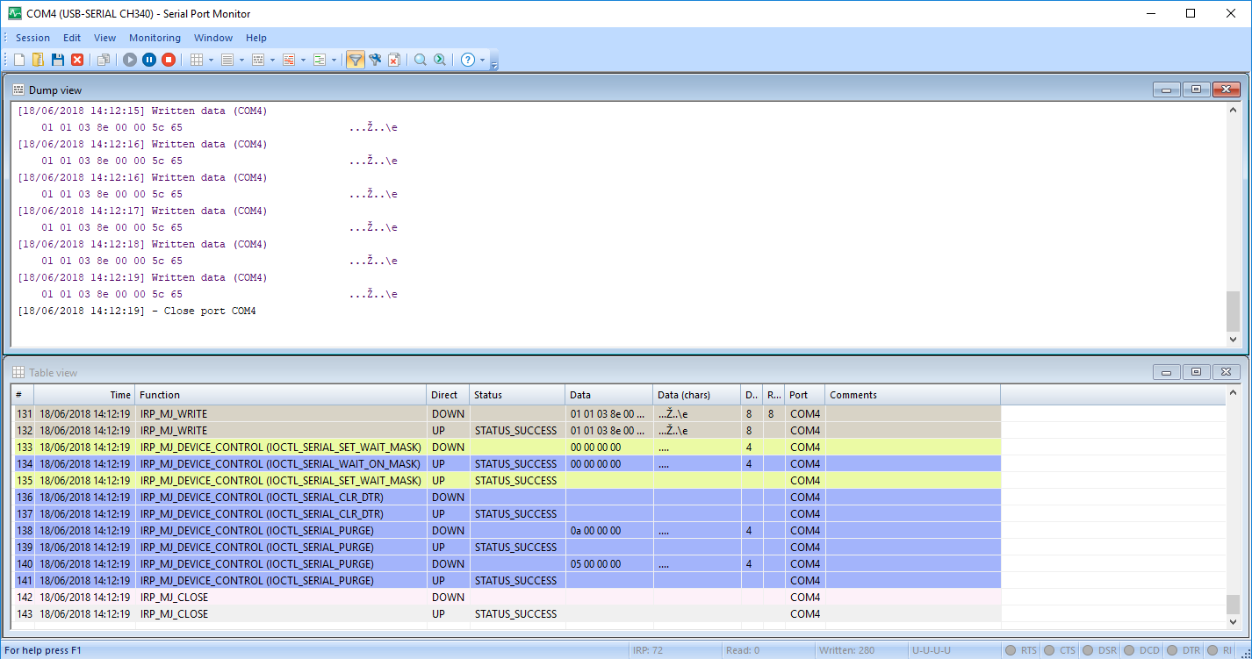This screenshot has height=659, width=1252.
Task: Click the magnifier Find icon
Action: [421, 60]
